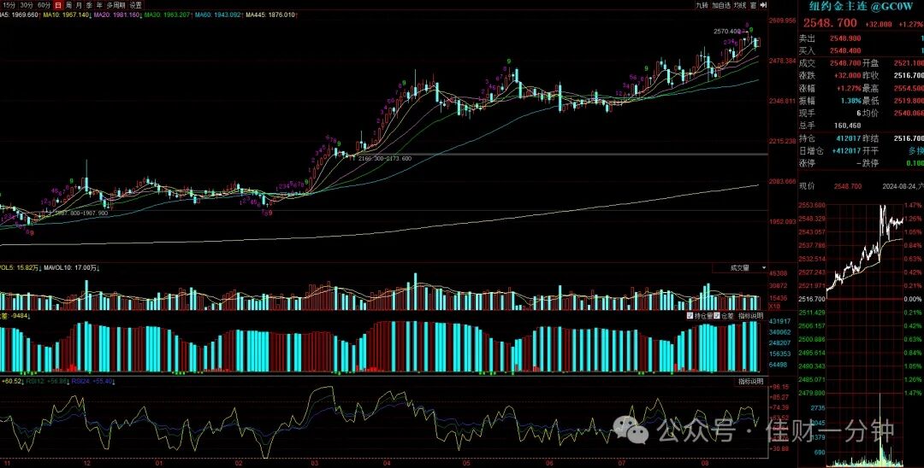Collapse the side panel with arrow icon
Viewport: 924px width, 468px height.
(764, 5)
